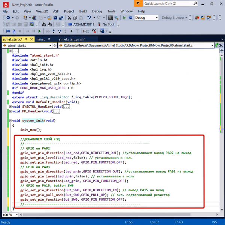The image size is (225, 225).
Task: Open the Undo history dropdown arrow
Action: pos(94,18)
